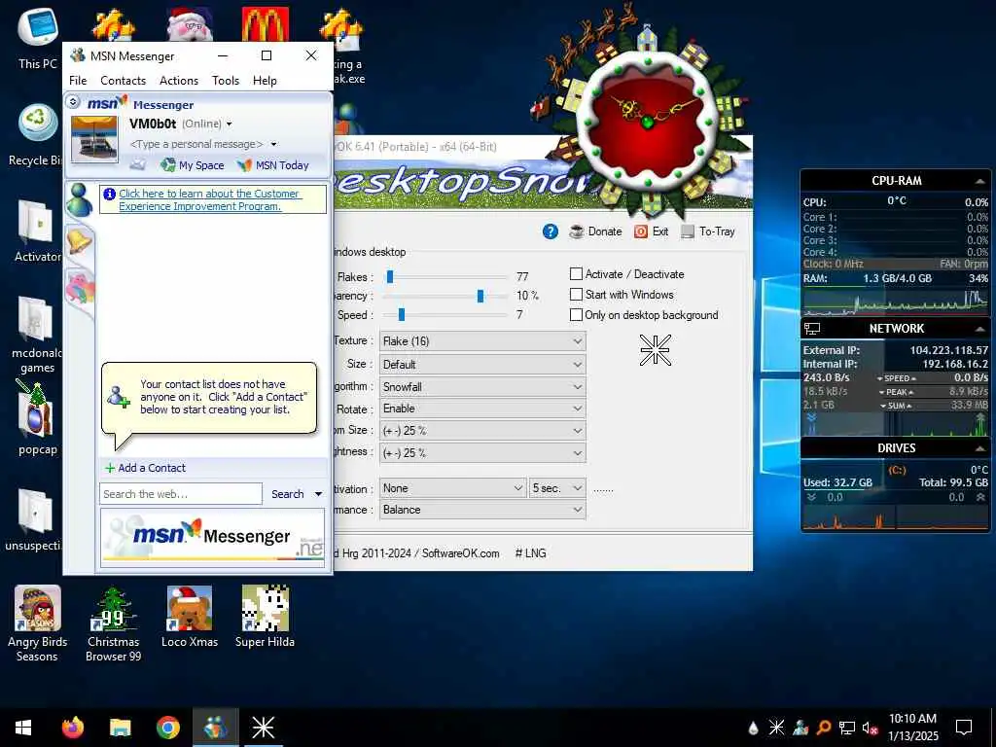This screenshot has width=996, height=747.
Task: Open the VM0b0t online status dropdown
Action: click(230, 124)
